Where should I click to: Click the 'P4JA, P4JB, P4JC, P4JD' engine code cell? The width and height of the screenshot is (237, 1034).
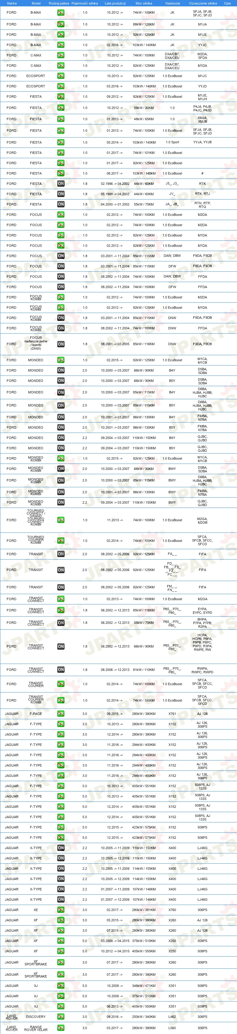(202, 108)
